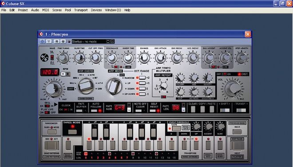Click the Phoscyon logo emblem
Image resolution: width=293 pixels, height=167 pixels.
click(x=44, y=57)
